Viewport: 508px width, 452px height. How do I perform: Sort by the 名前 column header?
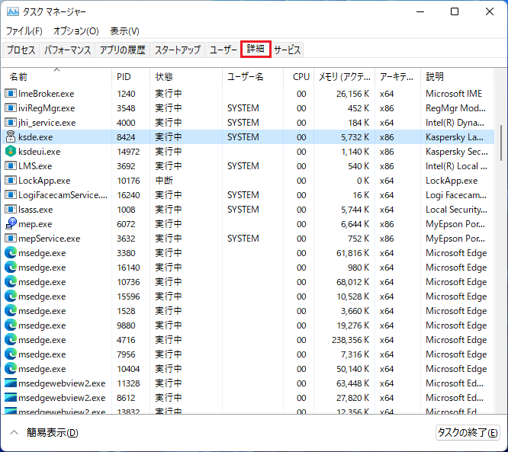coord(56,77)
